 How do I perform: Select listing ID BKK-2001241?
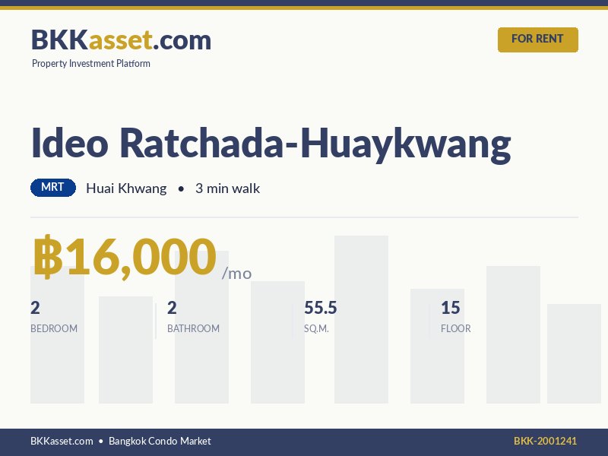[545, 441]
